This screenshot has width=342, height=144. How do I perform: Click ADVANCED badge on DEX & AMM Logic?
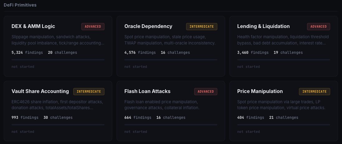pyautogui.click(x=93, y=26)
